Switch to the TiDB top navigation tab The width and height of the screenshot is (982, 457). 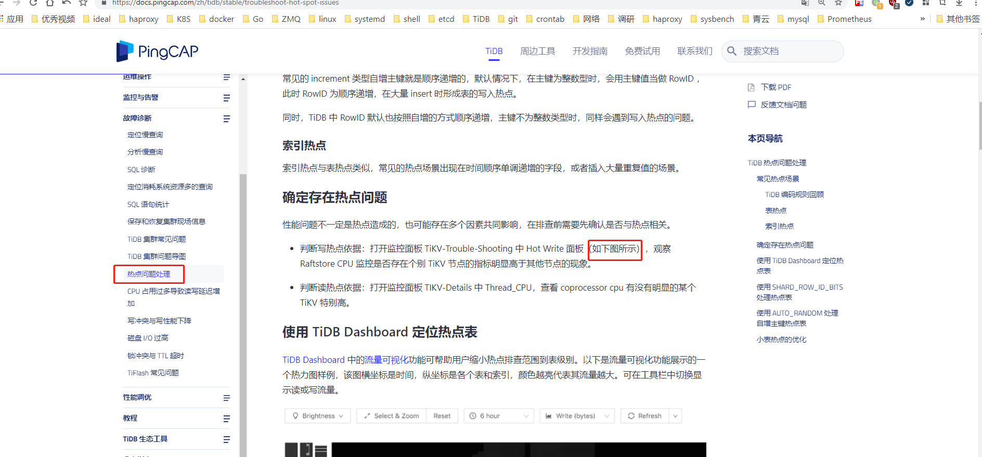click(494, 51)
